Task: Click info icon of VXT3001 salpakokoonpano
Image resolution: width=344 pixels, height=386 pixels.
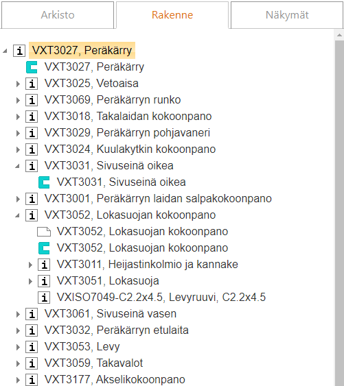Action: (x=32, y=199)
